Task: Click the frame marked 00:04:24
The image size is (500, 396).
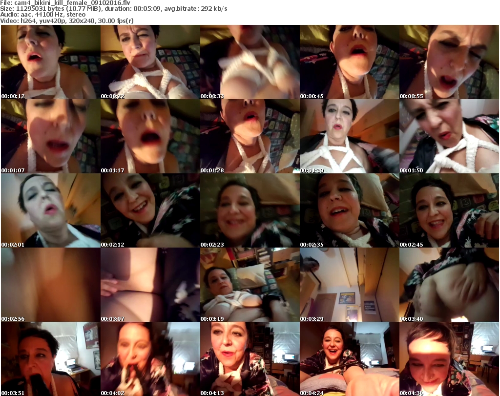Action: tap(349, 359)
